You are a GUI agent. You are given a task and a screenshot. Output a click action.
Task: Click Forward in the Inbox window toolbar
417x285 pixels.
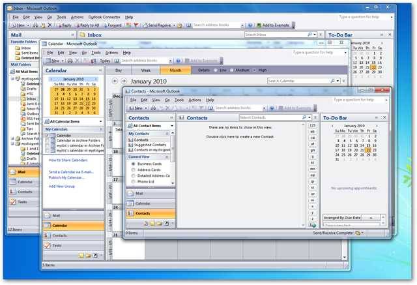click(113, 25)
